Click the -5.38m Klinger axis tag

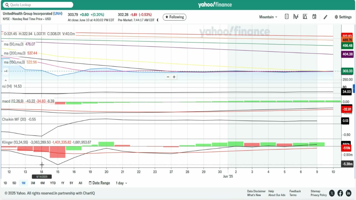pos(347,164)
